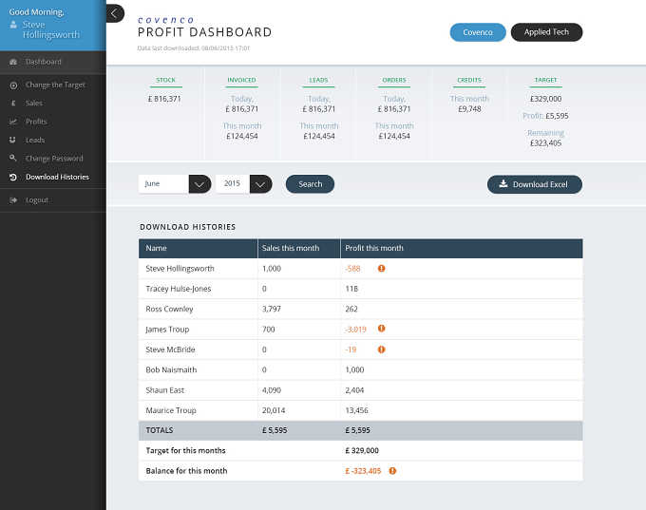Open the Sales menu item
Viewport: 646px width, 510px height.
34,104
